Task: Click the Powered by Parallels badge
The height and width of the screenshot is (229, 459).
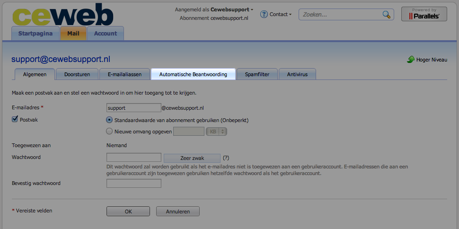Action: coord(424,14)
